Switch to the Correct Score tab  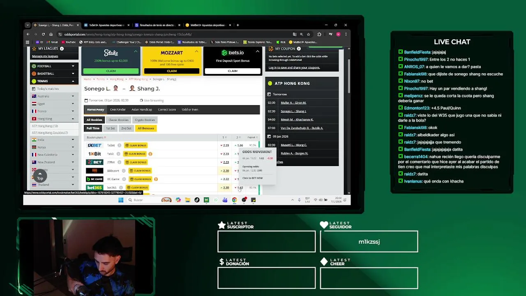pyautogui.click(x=167, y=109)
